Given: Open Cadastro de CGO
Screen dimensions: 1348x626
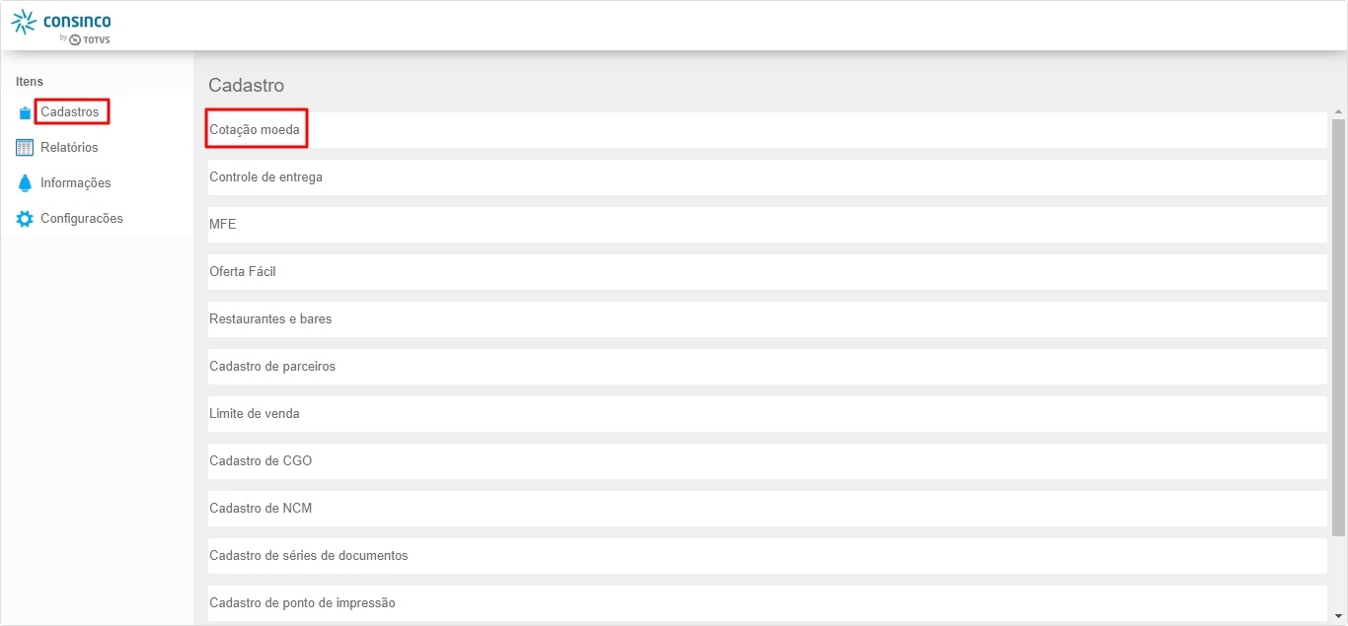Looking at the screenshot, I should pyautogui.click(x=261, y=461).
